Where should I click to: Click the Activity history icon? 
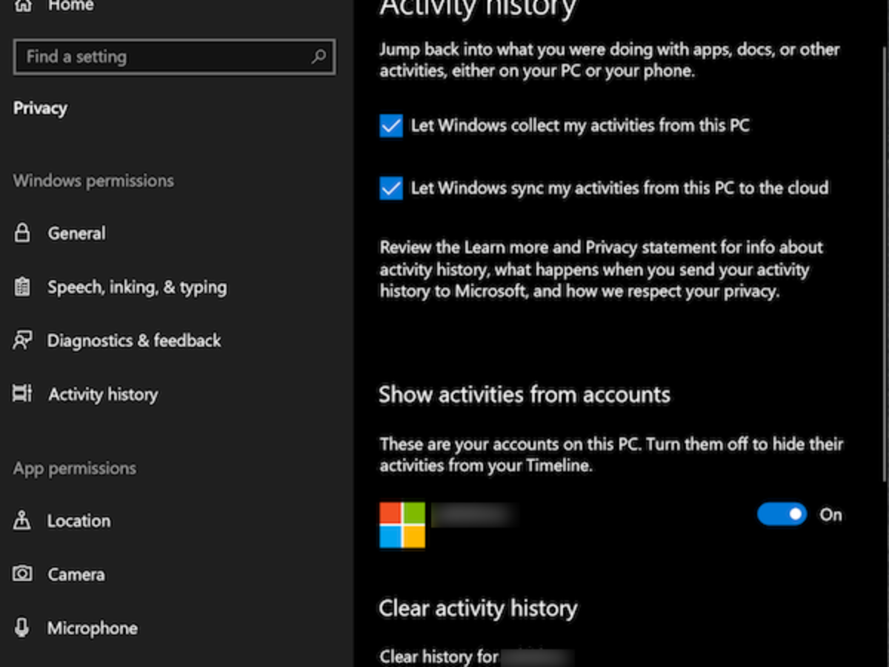[22, 394]
